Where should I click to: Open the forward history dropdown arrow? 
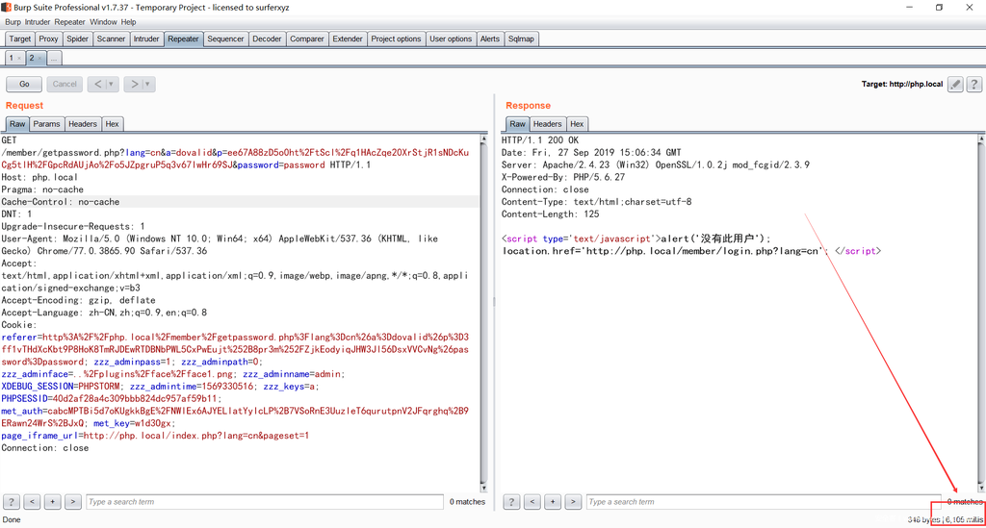tap(147, 84)
